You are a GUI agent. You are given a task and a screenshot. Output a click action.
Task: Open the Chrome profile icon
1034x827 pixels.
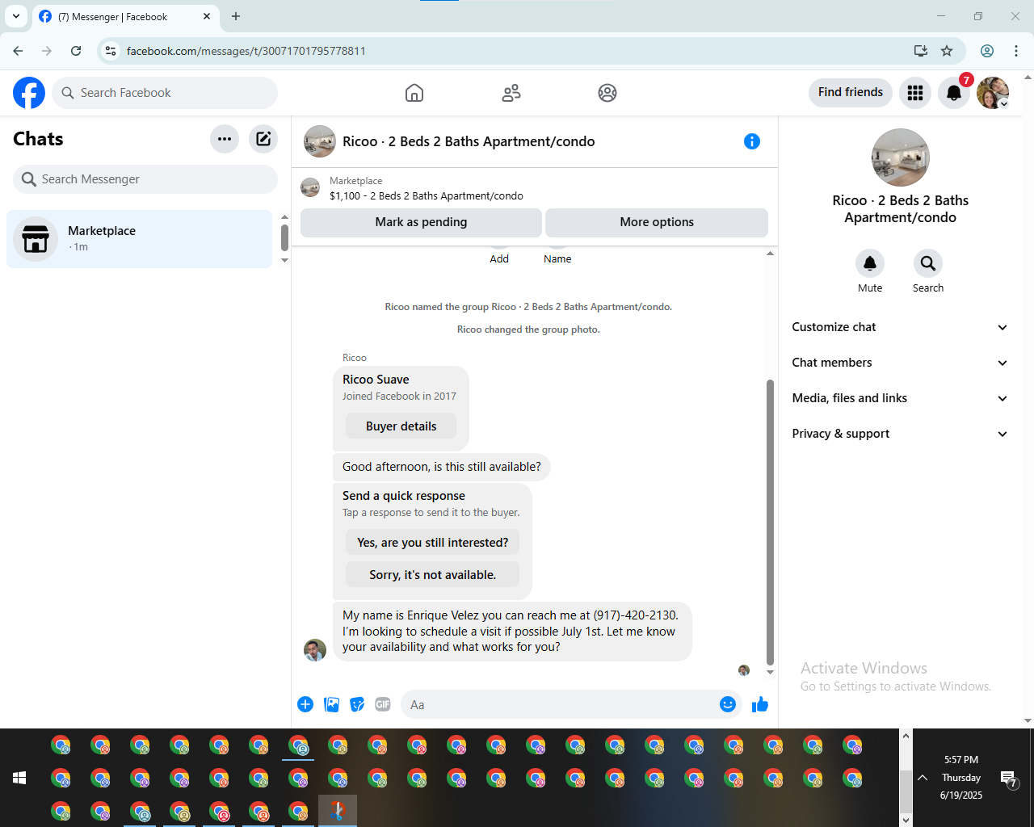tap(987, 51)
